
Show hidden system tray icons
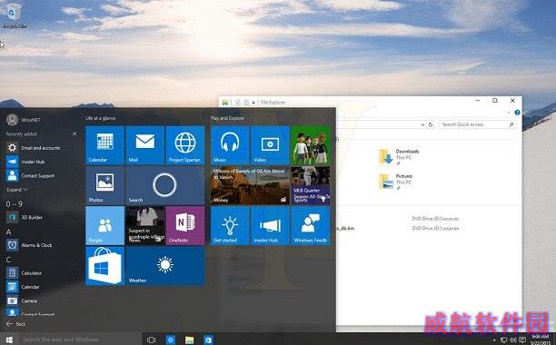point(494,340)
